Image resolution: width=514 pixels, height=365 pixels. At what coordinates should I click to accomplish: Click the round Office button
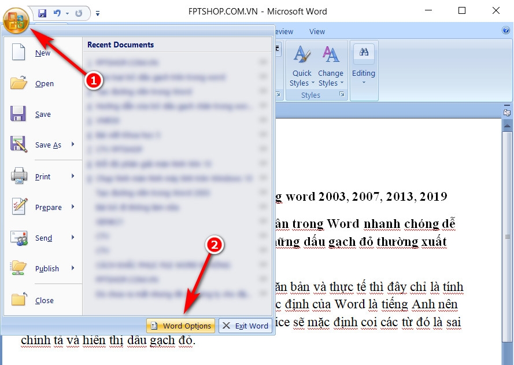[x=16, y=20]
